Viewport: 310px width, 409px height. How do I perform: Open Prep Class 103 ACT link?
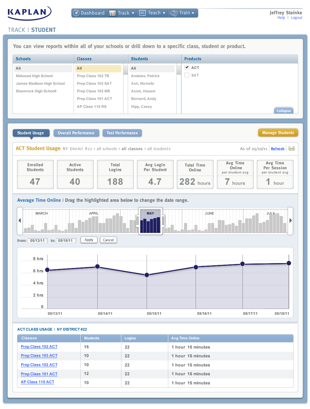(x=39, y=356)
